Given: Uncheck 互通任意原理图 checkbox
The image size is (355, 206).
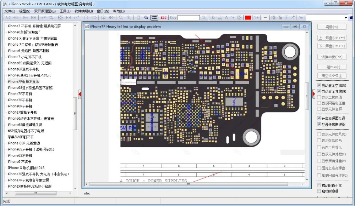Looking at the screenshot, I should (319, 124).
